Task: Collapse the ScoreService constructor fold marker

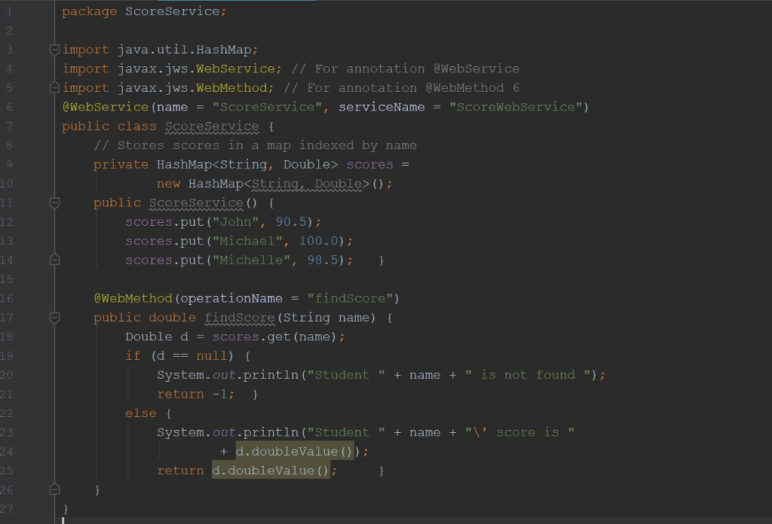Action: click(x=54, y=203)
